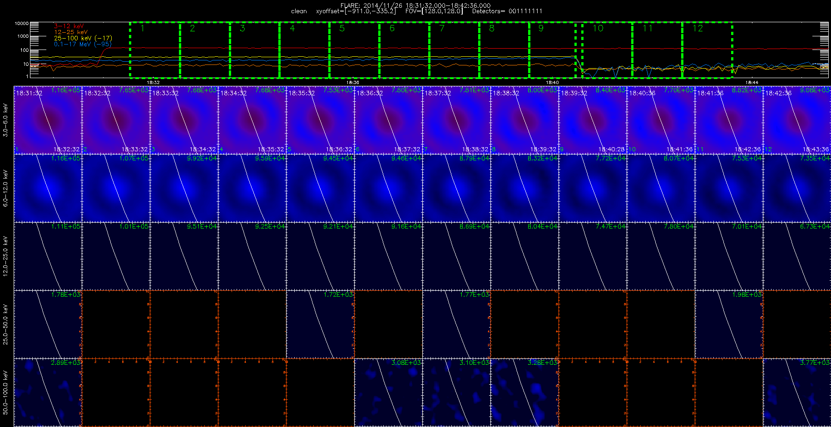Select interval 6 box in the lightcurve

point(405,50)
